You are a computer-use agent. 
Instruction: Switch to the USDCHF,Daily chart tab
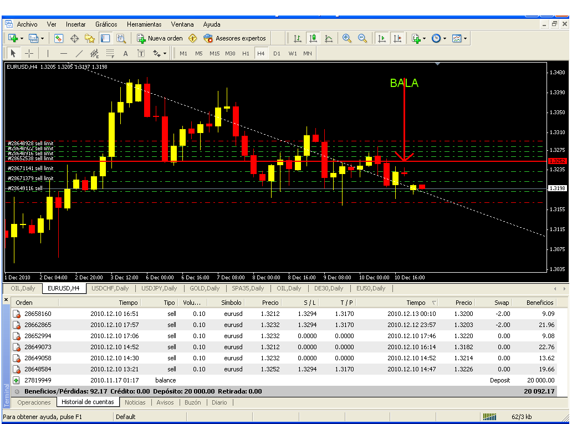[x=110, y=288]
